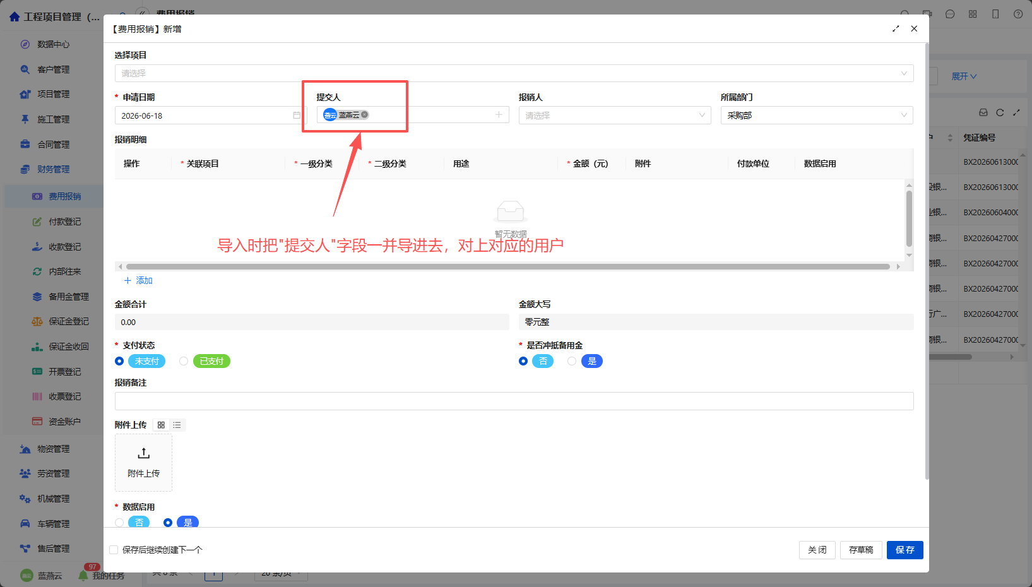Click the 关闭 button

[x=817, y=550]
